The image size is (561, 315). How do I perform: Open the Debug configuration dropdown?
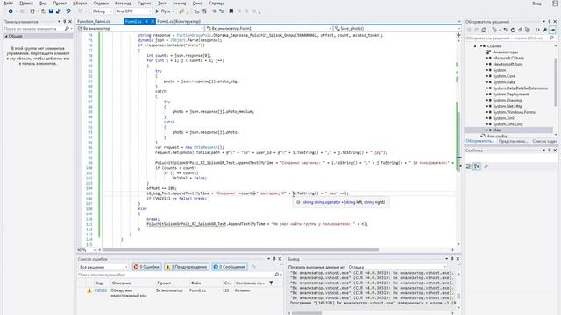click(102, 11)
